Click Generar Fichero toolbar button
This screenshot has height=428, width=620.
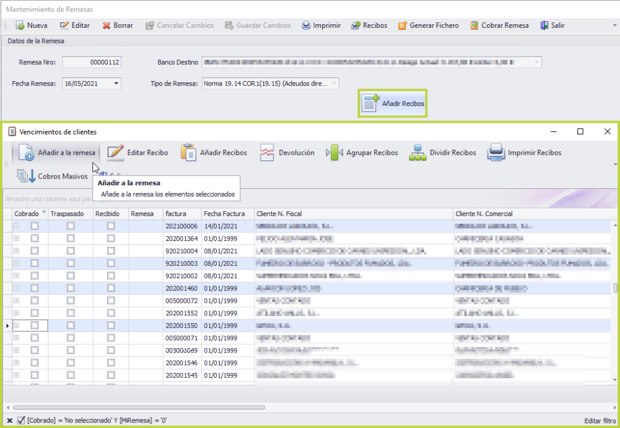(429, 25)
